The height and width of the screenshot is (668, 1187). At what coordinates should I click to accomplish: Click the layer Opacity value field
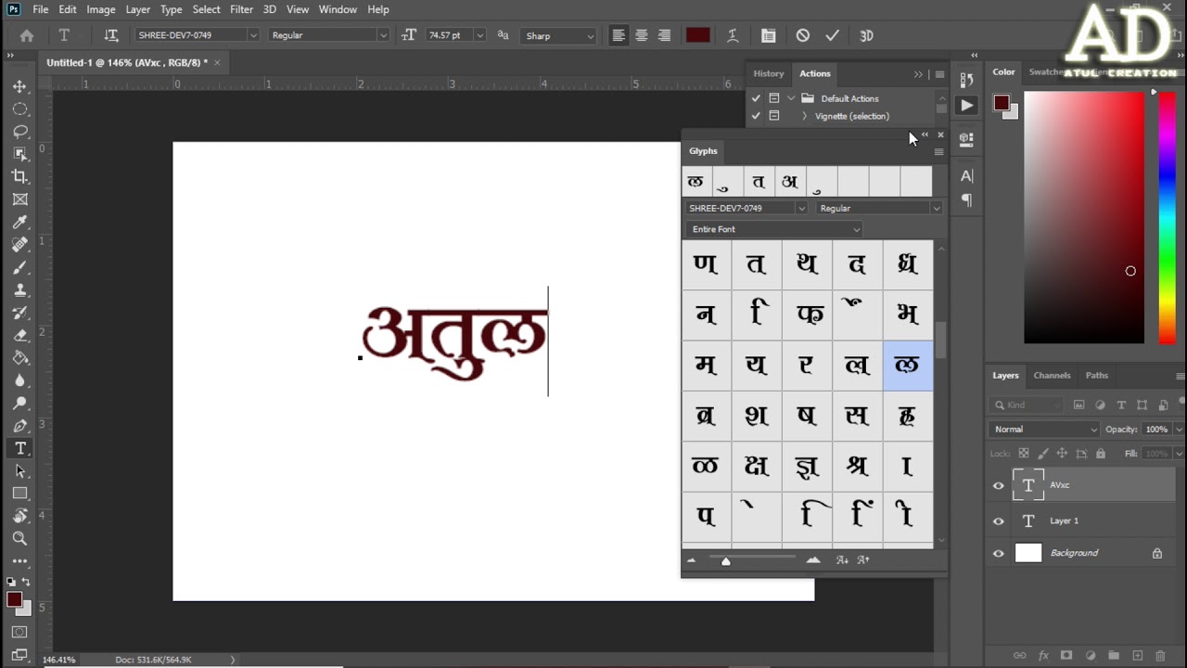(1156, 430)
